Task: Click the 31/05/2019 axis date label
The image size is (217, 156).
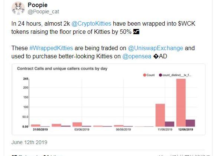Action: (40, 130)
